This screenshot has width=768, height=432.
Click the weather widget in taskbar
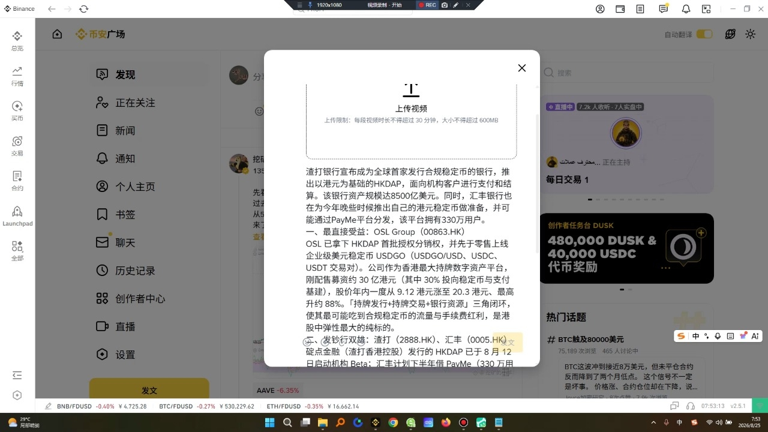[x=24, y=422]
